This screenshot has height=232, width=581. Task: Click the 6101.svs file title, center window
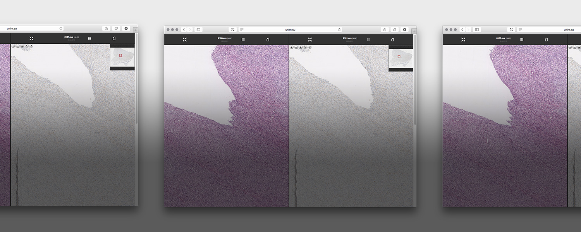[x=350, y=38]
